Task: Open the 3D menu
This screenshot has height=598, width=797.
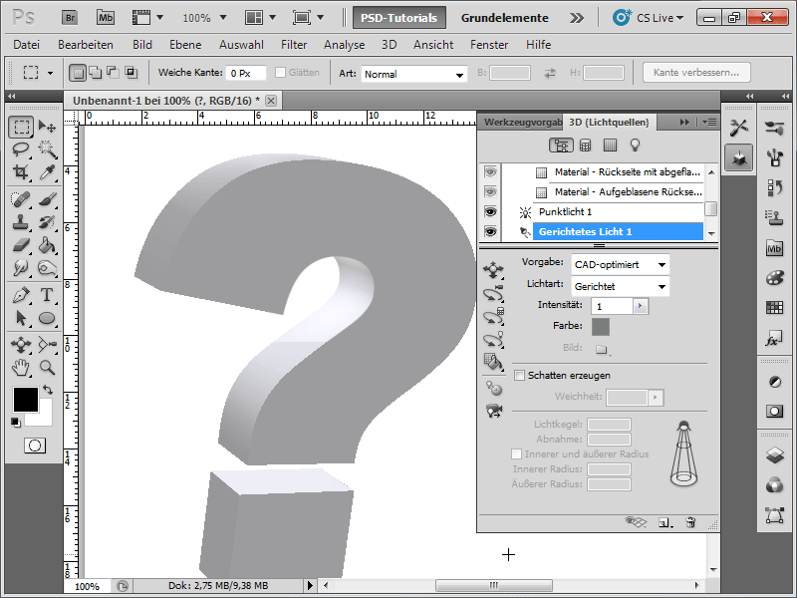Action: click(389, 45)
